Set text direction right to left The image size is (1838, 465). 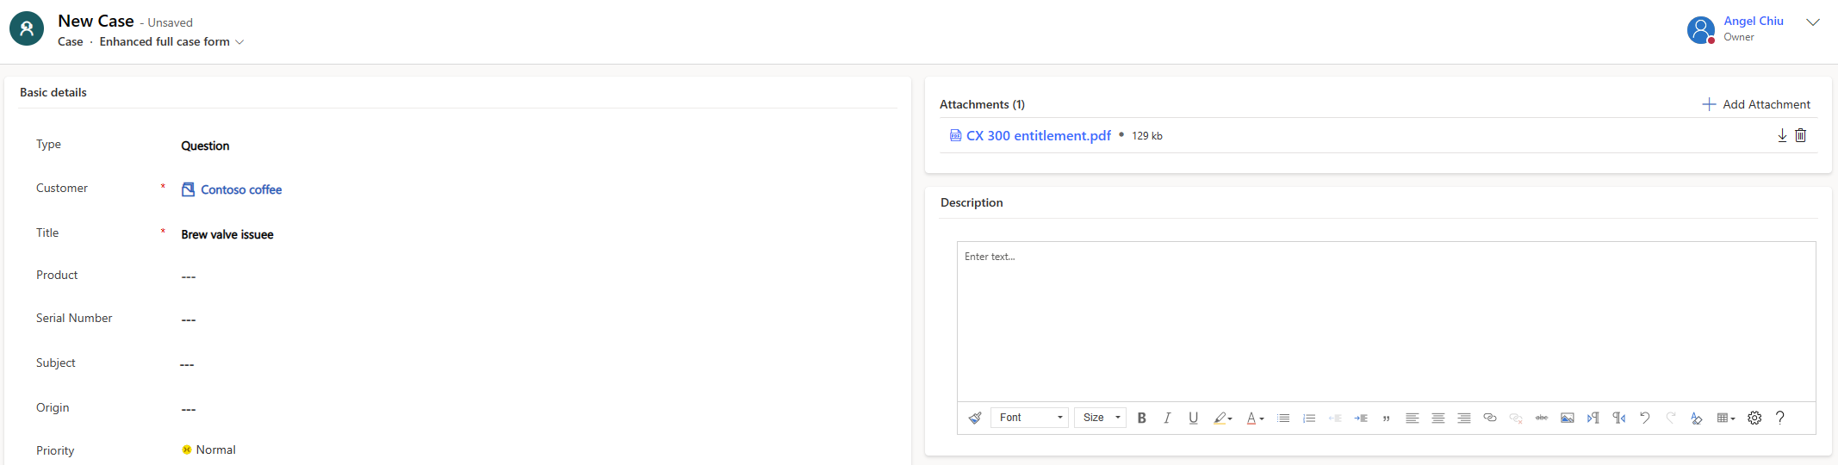click(x=1619, y=418)
